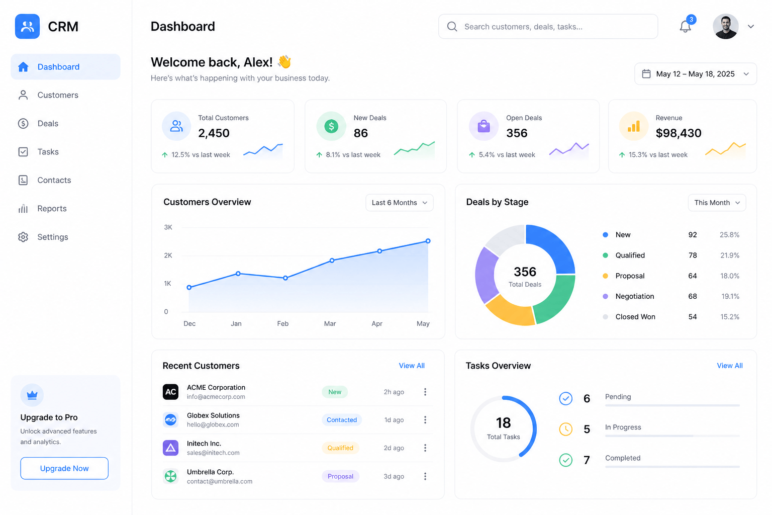Click the Revenue bar chart icon
772x515 pixels.
pyautogui.click(x=634, y=126)
